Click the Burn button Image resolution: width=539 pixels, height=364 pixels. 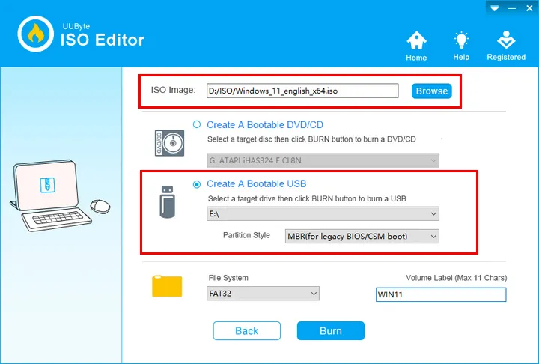click(330, 330)
